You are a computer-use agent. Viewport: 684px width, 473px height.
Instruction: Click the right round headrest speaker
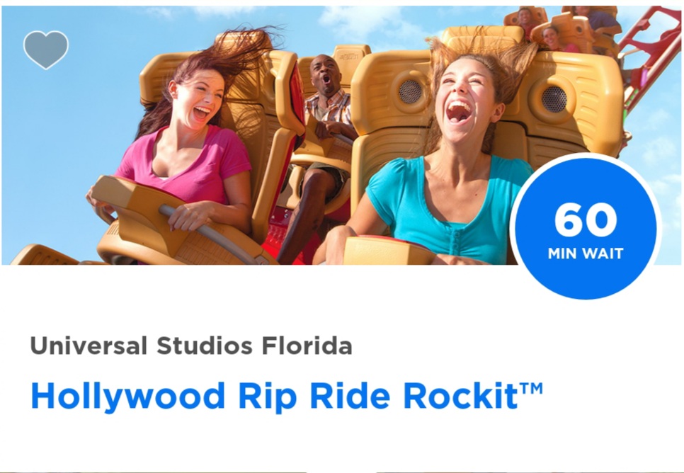[x=554, y=99]
